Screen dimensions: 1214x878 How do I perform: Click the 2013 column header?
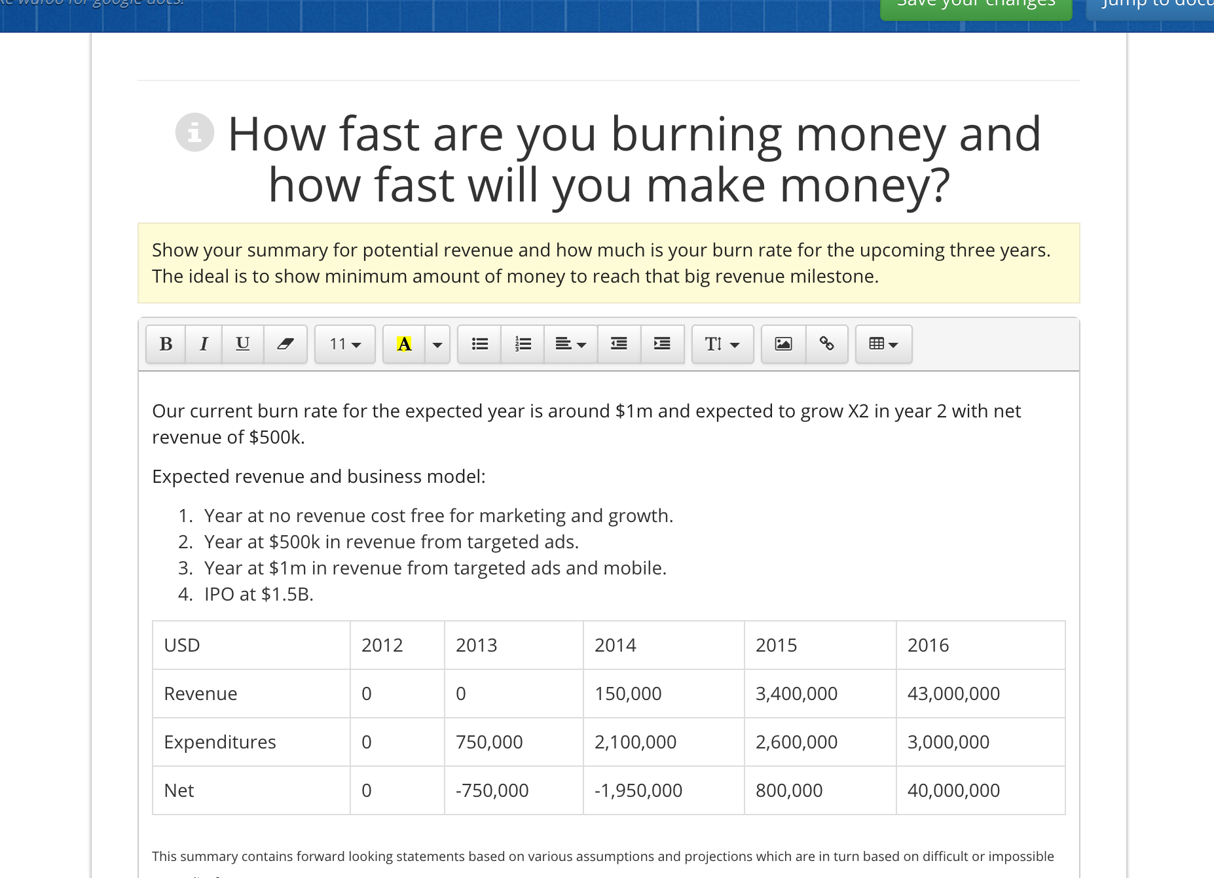point(513,645)
